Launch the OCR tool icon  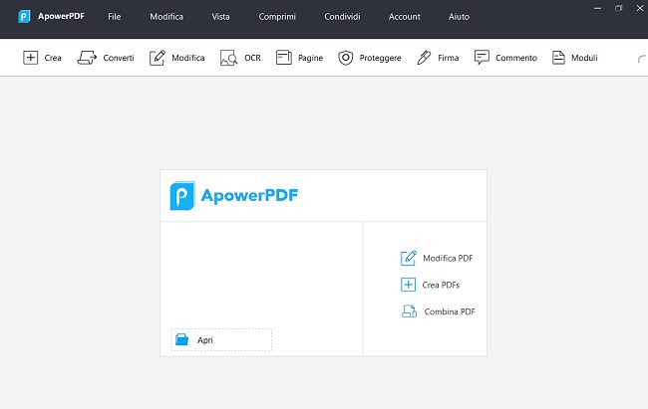click(228, 58)
